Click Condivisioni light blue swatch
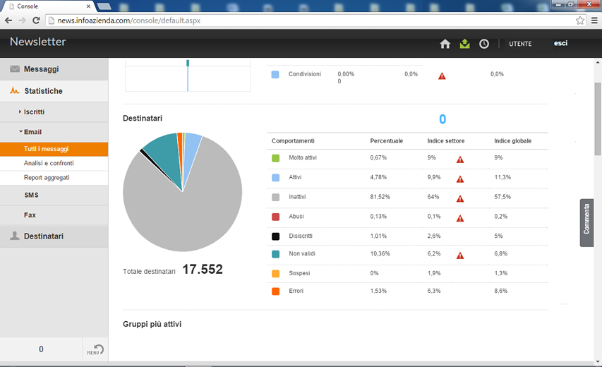Viewport: 602px width, 367px height. [275, 75]
